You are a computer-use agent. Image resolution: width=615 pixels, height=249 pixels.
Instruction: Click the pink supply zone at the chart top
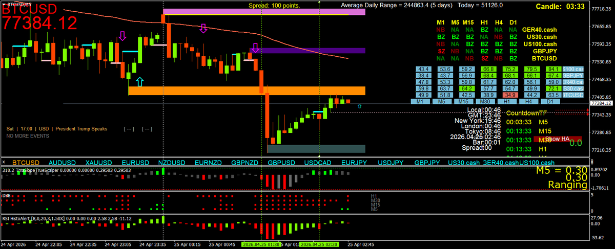(264, 12)
